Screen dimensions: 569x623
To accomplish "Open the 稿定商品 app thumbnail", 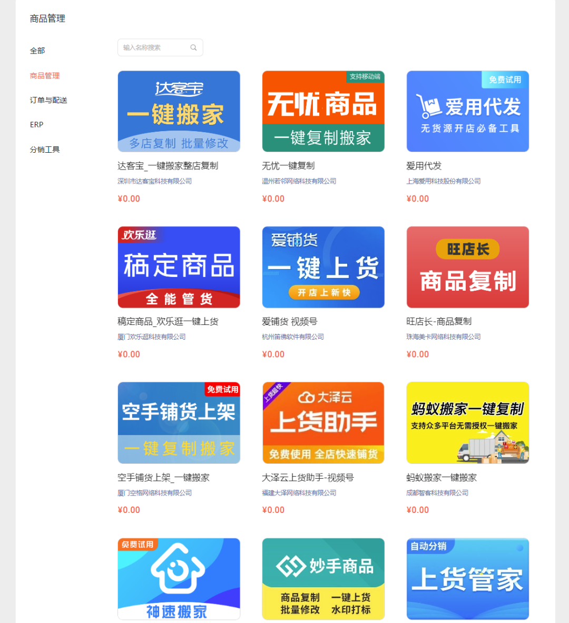I will click(x=179, y=267).
